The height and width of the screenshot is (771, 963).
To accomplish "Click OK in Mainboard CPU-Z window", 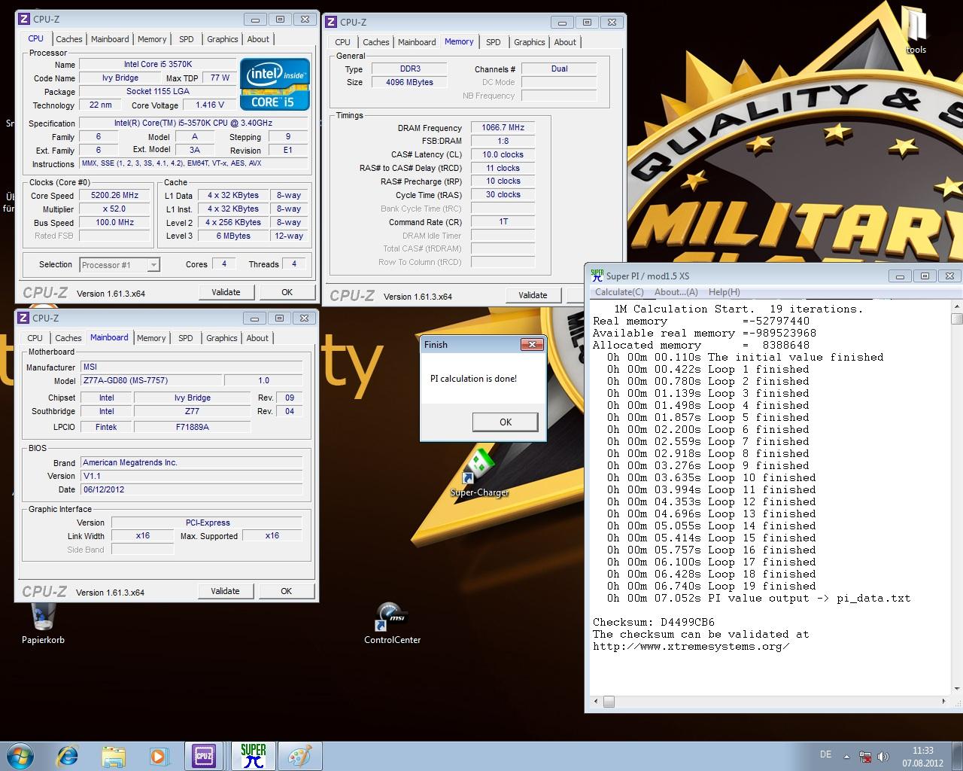I will pyautogui.click(x=286, y=591).
